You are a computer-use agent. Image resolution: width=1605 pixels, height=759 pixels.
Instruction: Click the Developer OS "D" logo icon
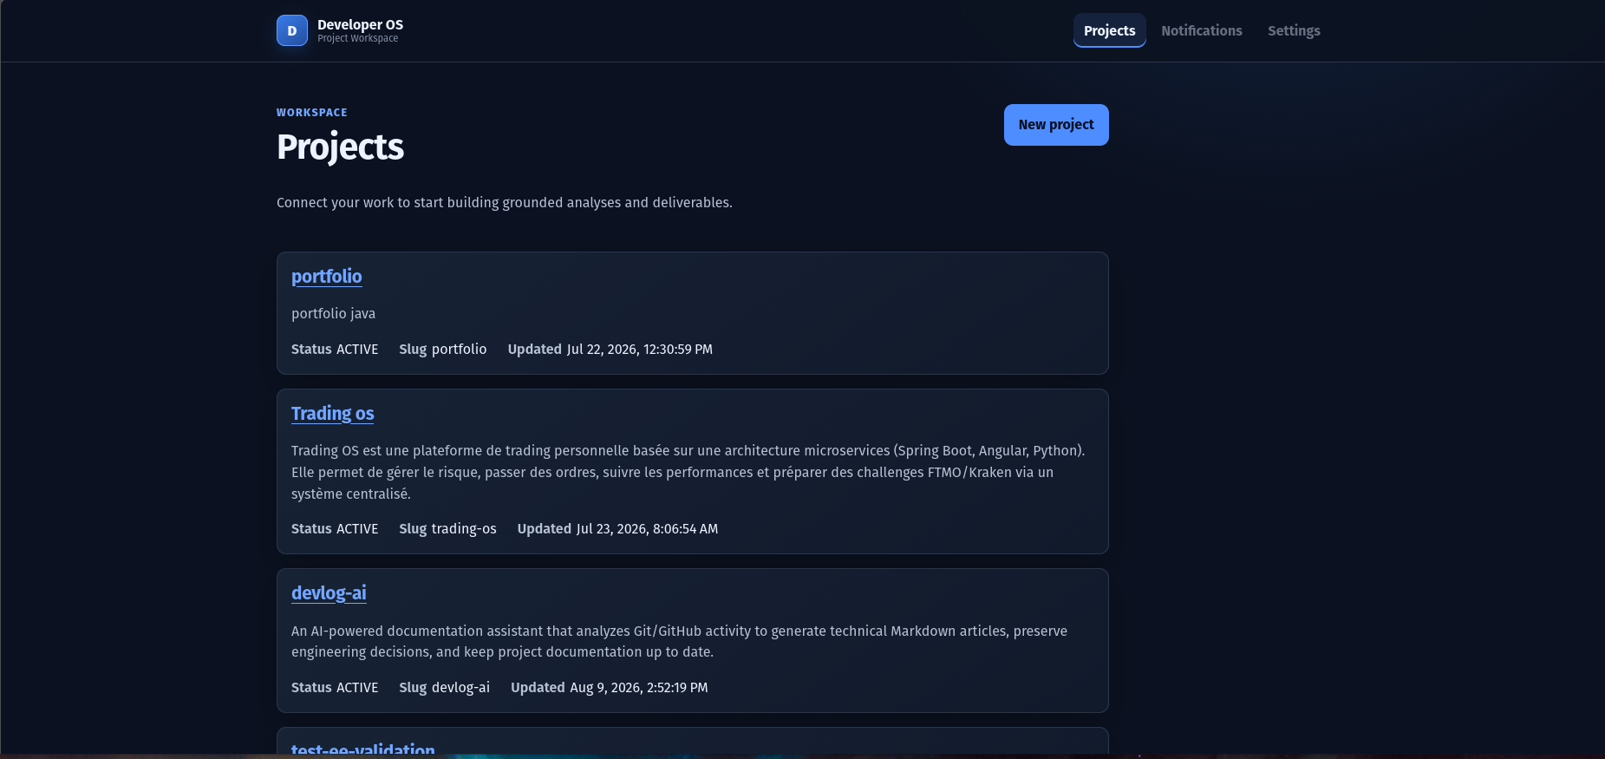pyautogui.click(x=292, y=30)
